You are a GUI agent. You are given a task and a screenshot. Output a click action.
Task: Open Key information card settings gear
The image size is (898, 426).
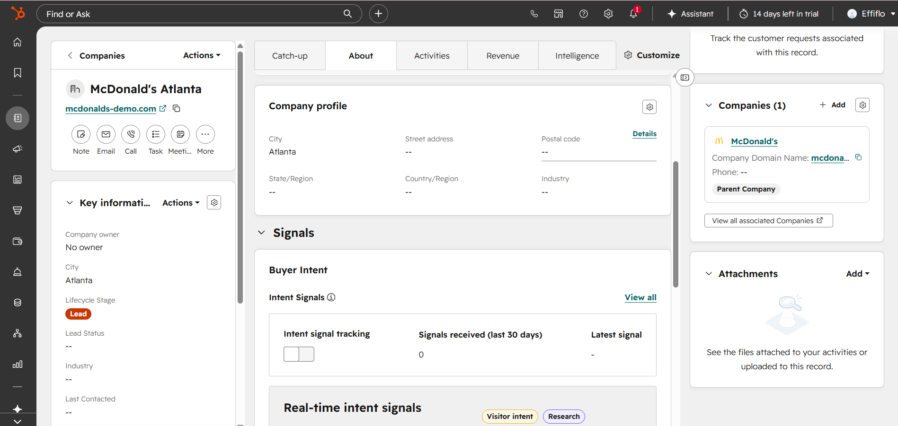tap(214, 202)
